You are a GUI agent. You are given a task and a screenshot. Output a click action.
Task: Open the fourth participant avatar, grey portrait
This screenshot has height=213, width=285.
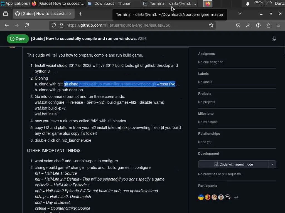(x=221, y=197)
